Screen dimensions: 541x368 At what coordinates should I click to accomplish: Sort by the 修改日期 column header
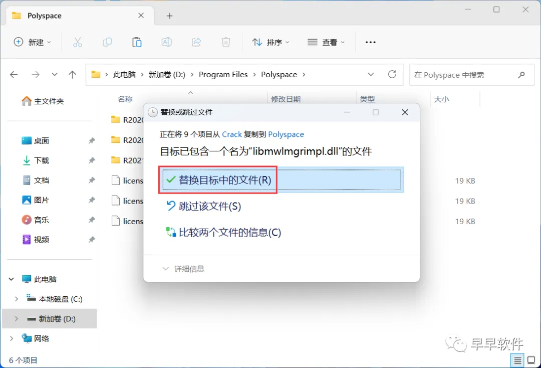(286, 99)
